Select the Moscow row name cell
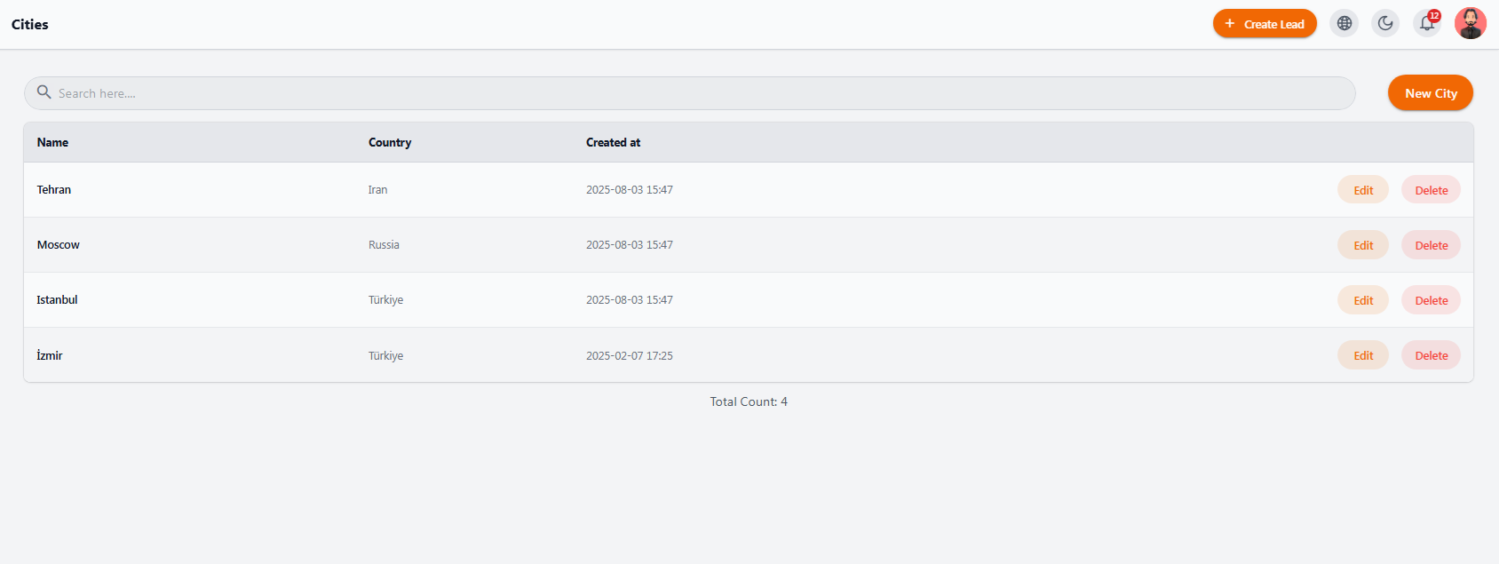The width and height of the screenshot is (1499, 564). [x=59, y=245]
